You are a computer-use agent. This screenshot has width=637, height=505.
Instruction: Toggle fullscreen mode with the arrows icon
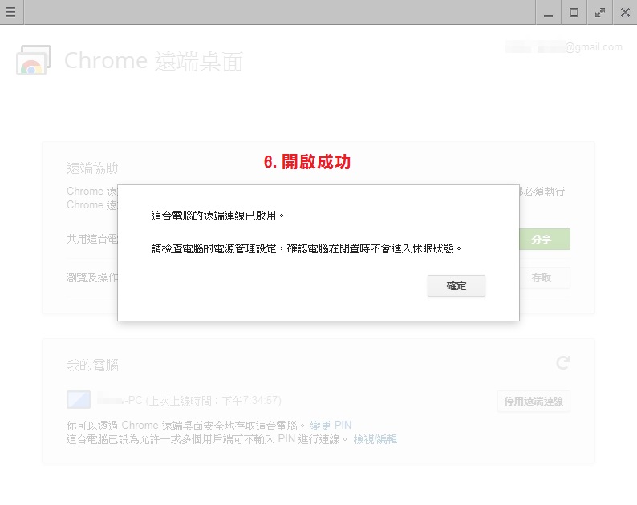coord(599,12)
